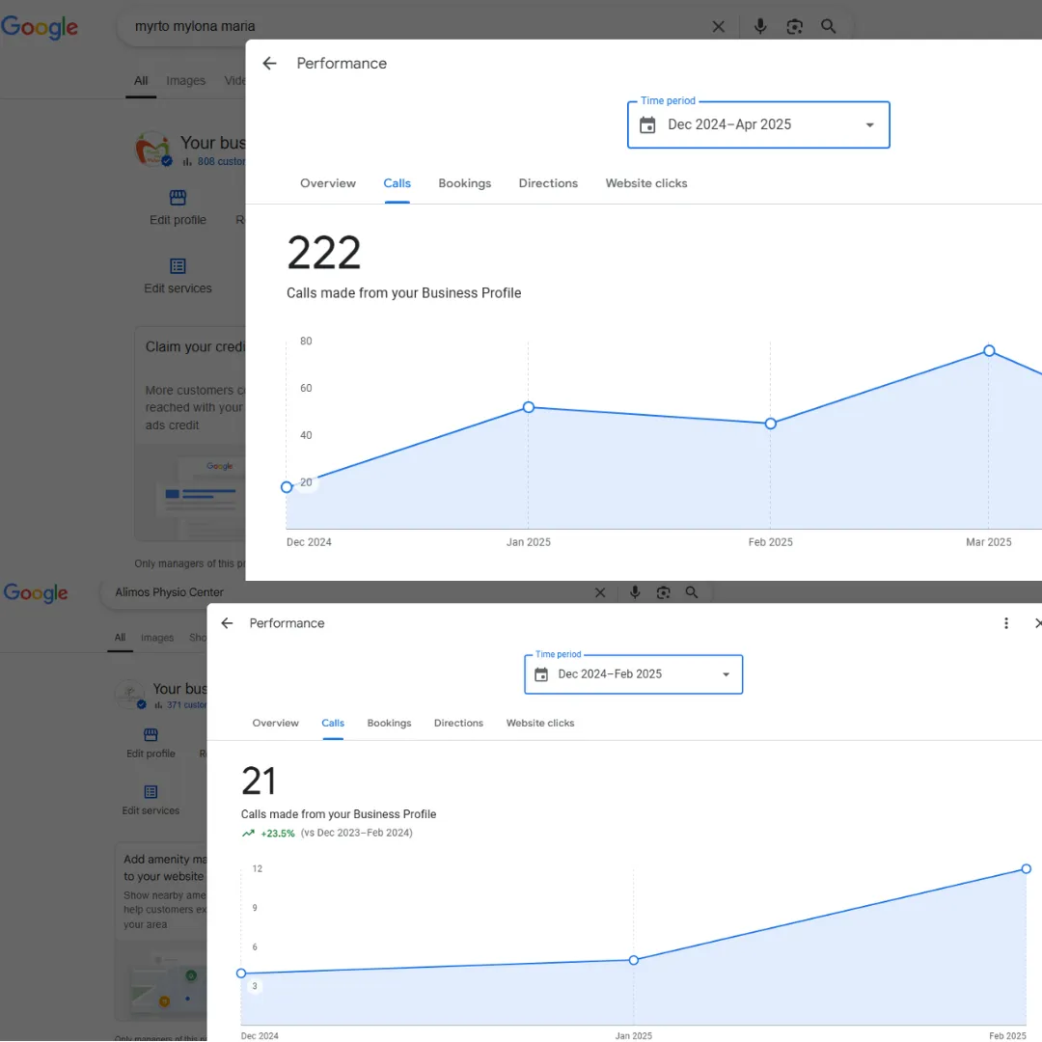Switch to Overview tab in lower Performance panel
The image size is (1042, 1042).
pos(275,723)
